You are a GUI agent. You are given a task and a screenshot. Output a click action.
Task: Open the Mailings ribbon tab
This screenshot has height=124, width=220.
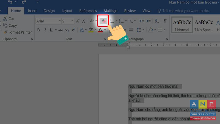pos(111,11)
